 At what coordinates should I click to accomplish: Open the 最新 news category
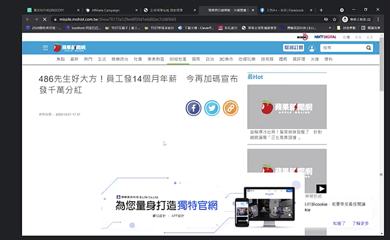pyautogui.click(x=74, y=59)
